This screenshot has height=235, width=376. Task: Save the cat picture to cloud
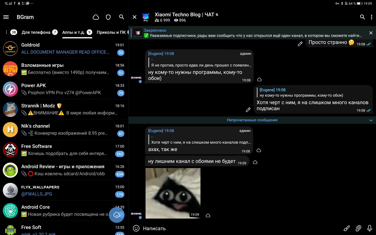tap(208, 216)
